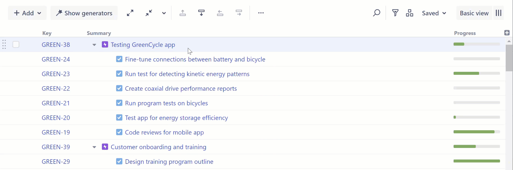Click the add column plus icon

click(507, 33)
